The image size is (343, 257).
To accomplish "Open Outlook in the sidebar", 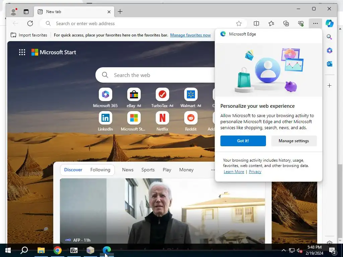I will point(330,64).
